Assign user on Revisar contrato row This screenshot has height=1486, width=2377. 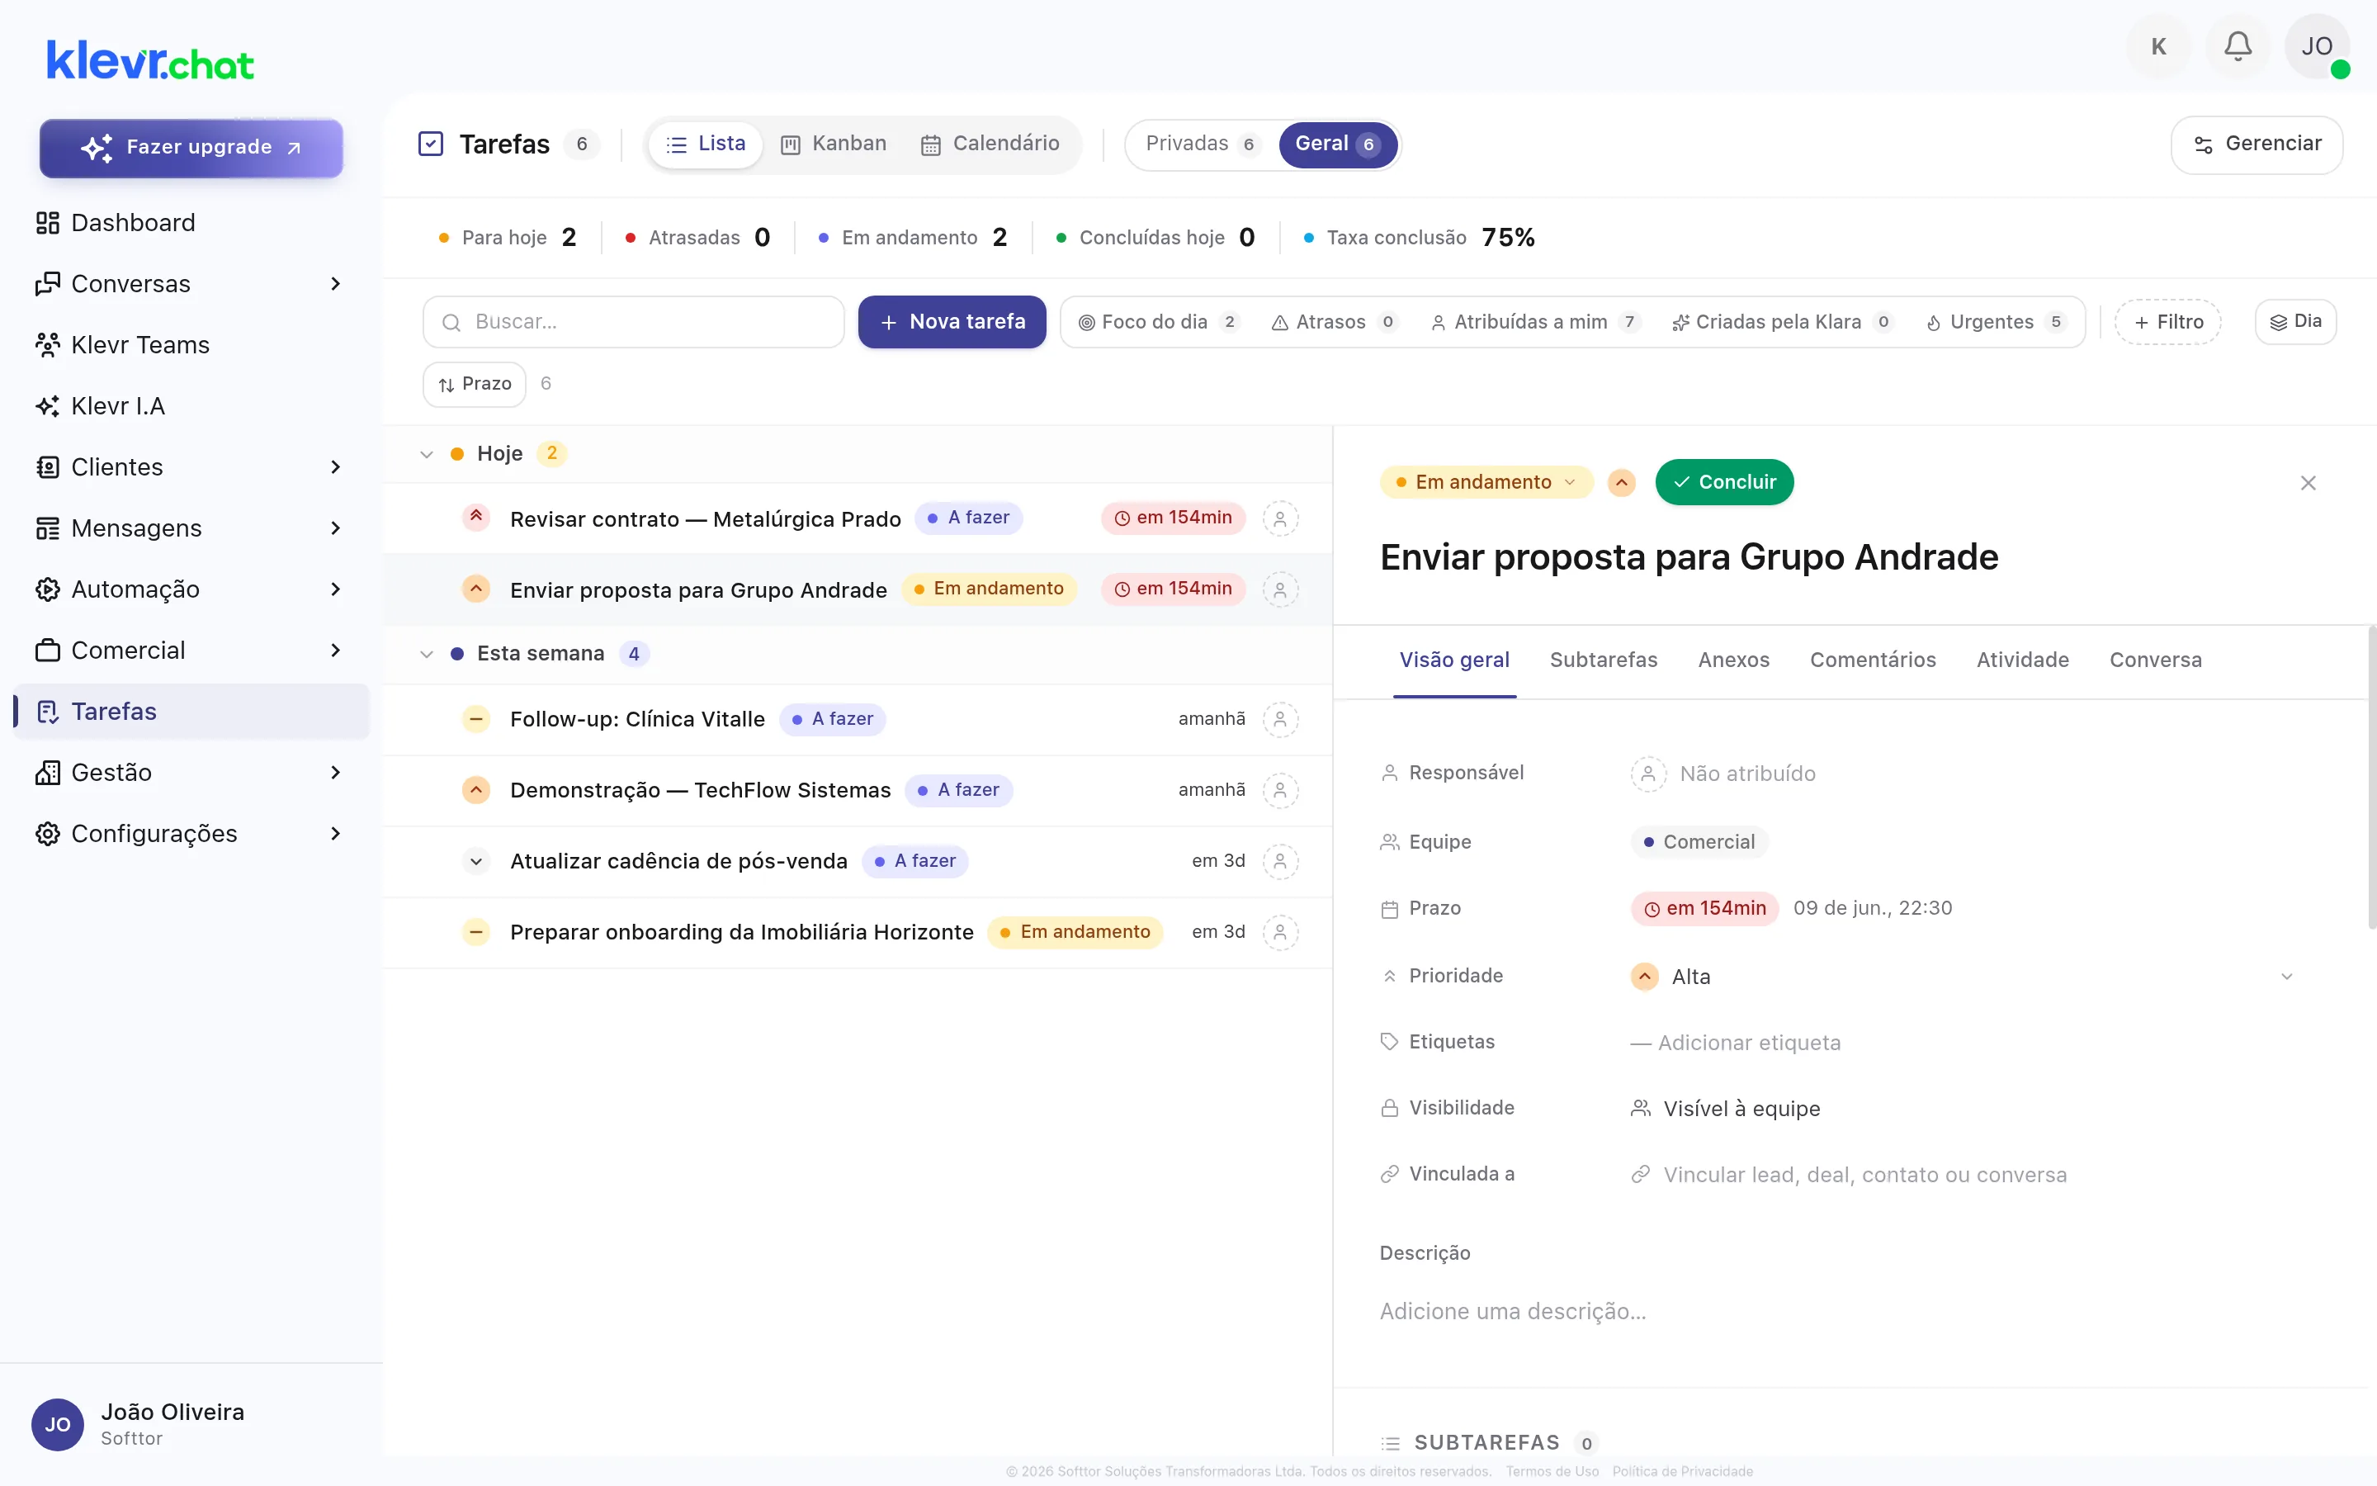[1280, 518]
